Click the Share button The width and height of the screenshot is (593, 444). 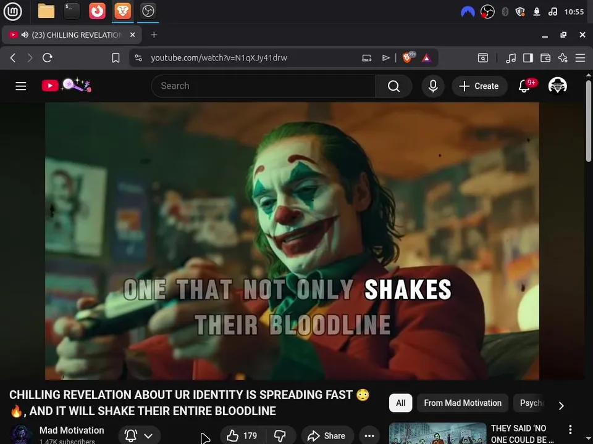[x=327, y=436]
